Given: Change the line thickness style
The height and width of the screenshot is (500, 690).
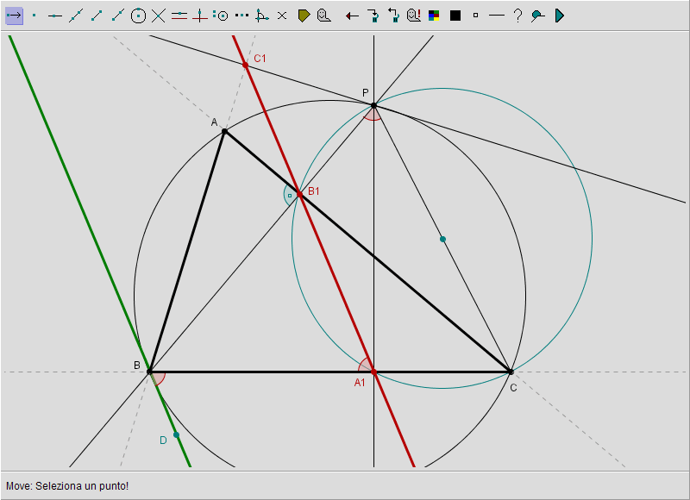Looking at the screenshot, I should (497, 16).
